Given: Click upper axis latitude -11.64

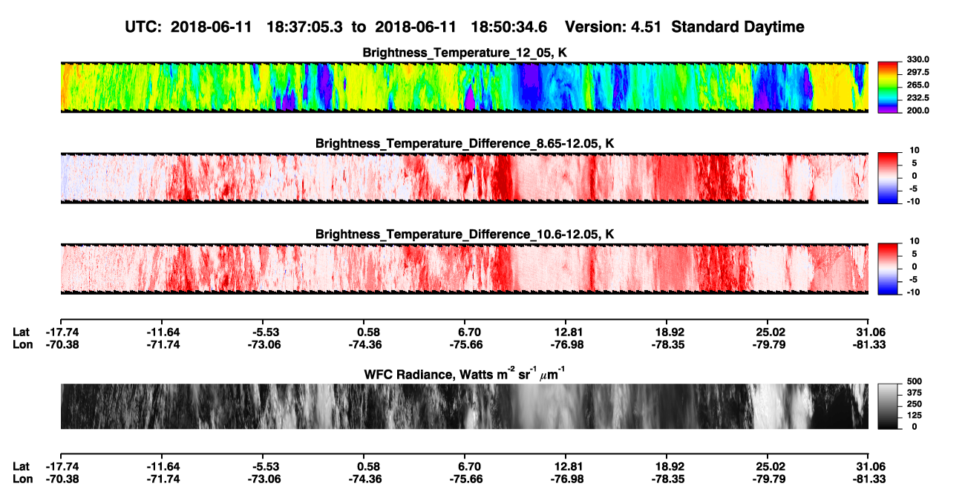Looking at the screenshot, I should [161, 332].
